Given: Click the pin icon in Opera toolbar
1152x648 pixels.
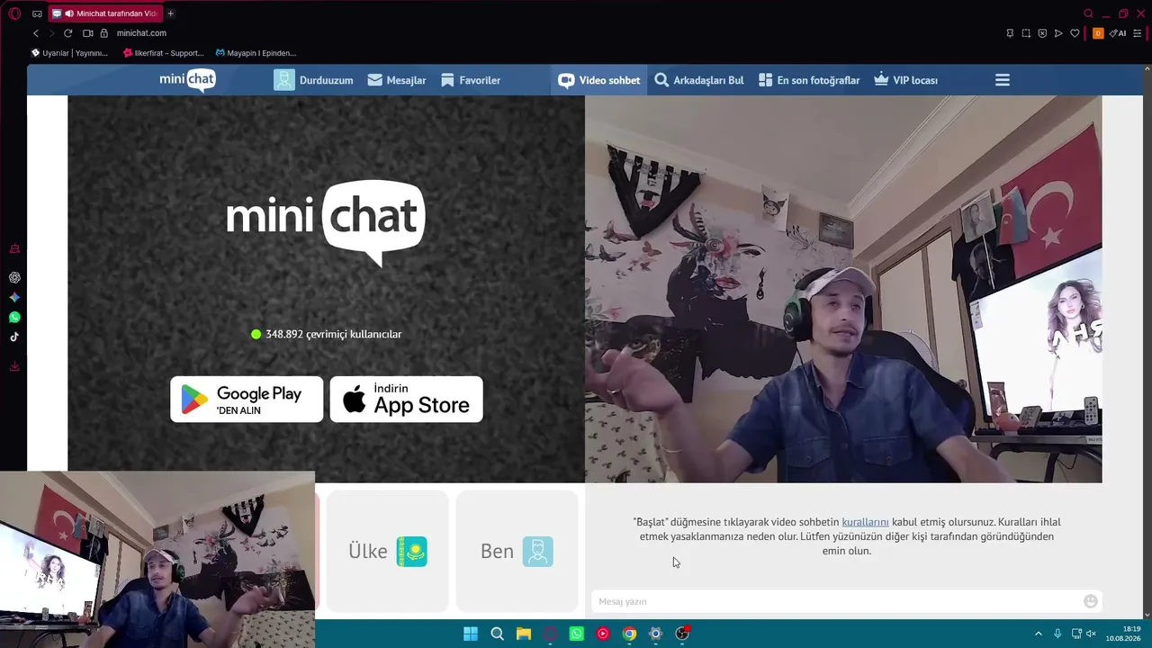Looking at the screenshot, I should [1010, 33].
